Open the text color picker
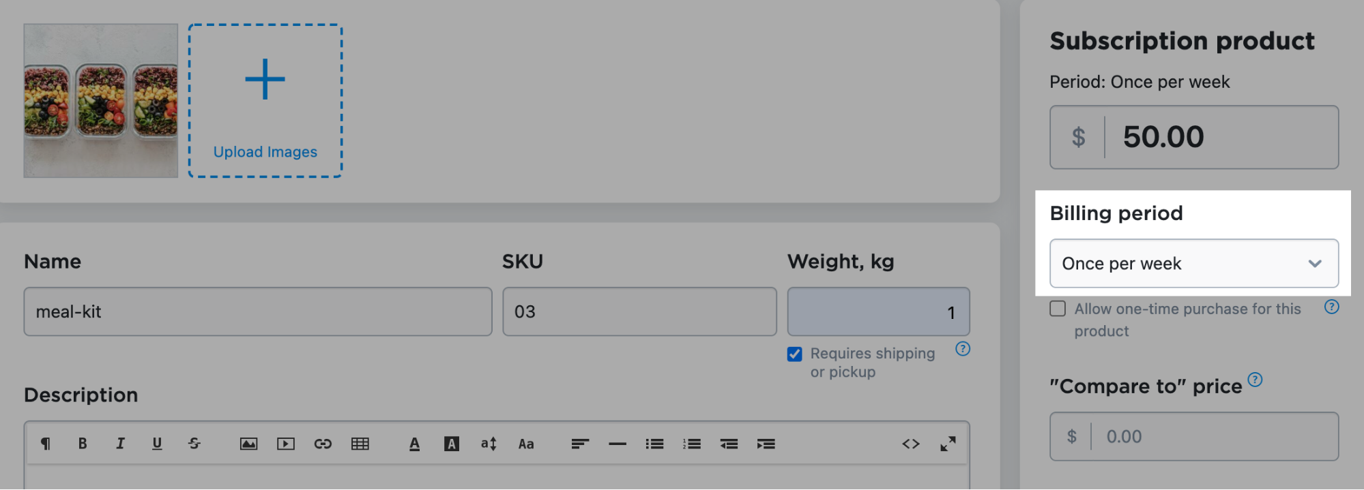The image size is (1364, 490). [414, 444]
